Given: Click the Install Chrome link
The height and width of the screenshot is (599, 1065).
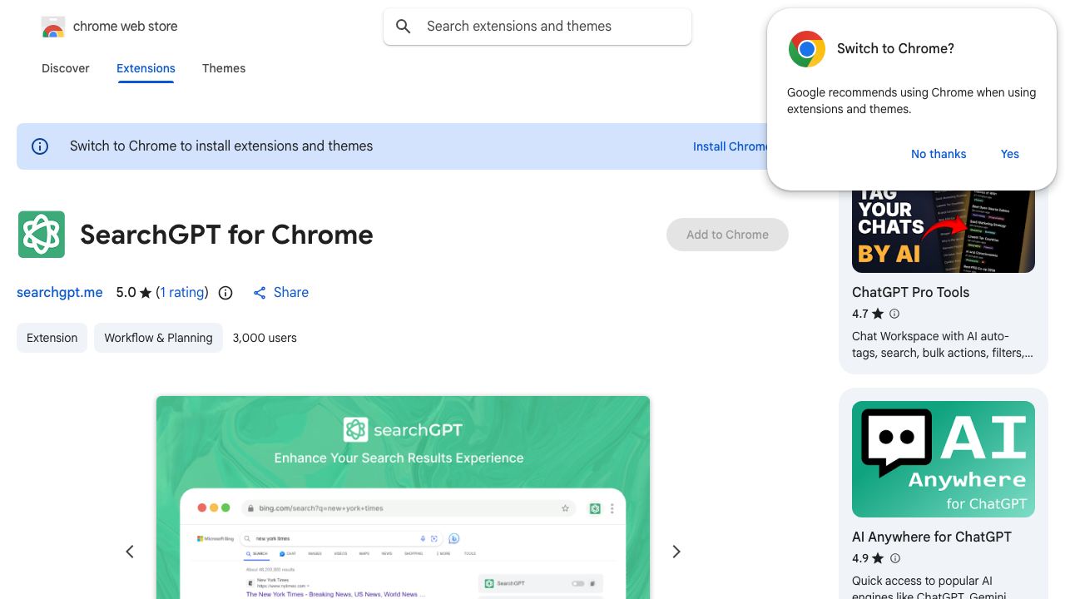Looking at the screenshot, I should pos(731,146).
